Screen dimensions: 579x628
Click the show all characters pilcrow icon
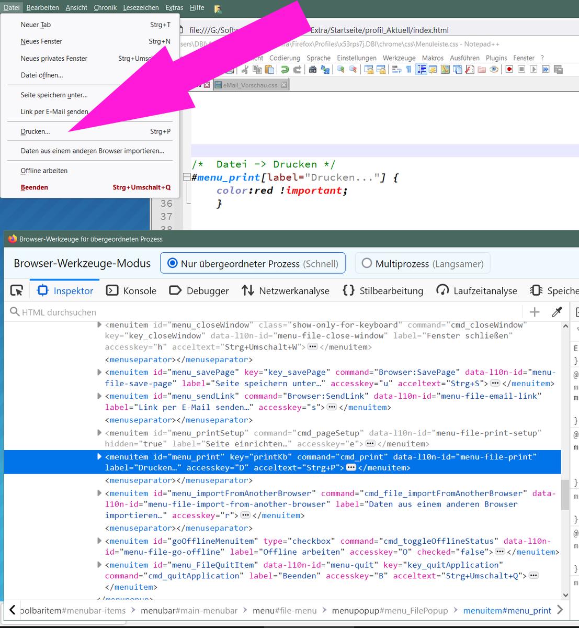point(408,70)
